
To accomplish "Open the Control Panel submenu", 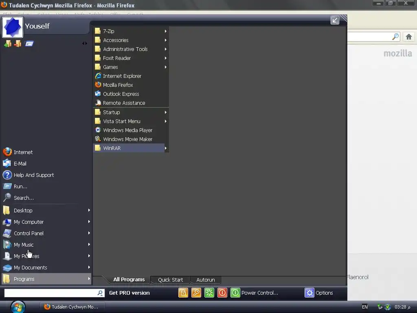I will pos(46,233).
